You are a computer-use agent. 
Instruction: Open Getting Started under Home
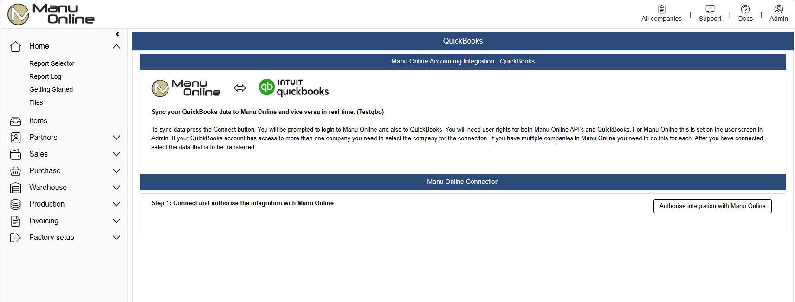coord(51,89)
